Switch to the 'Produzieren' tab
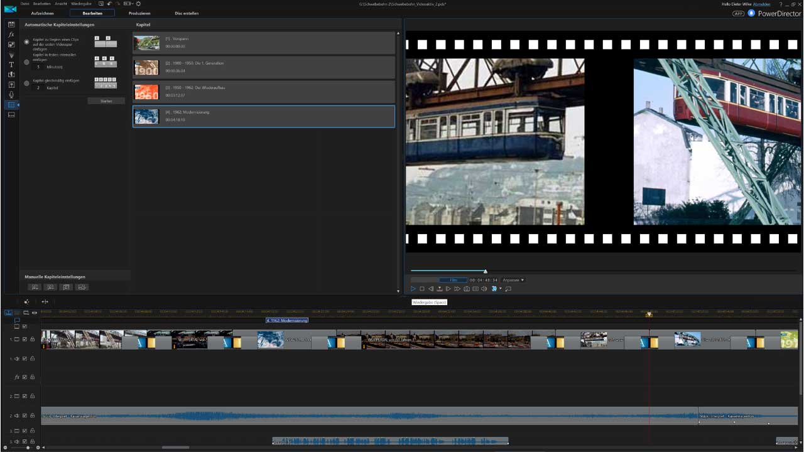The width and height of the screenshot is (804, 452). coord(139,13)
